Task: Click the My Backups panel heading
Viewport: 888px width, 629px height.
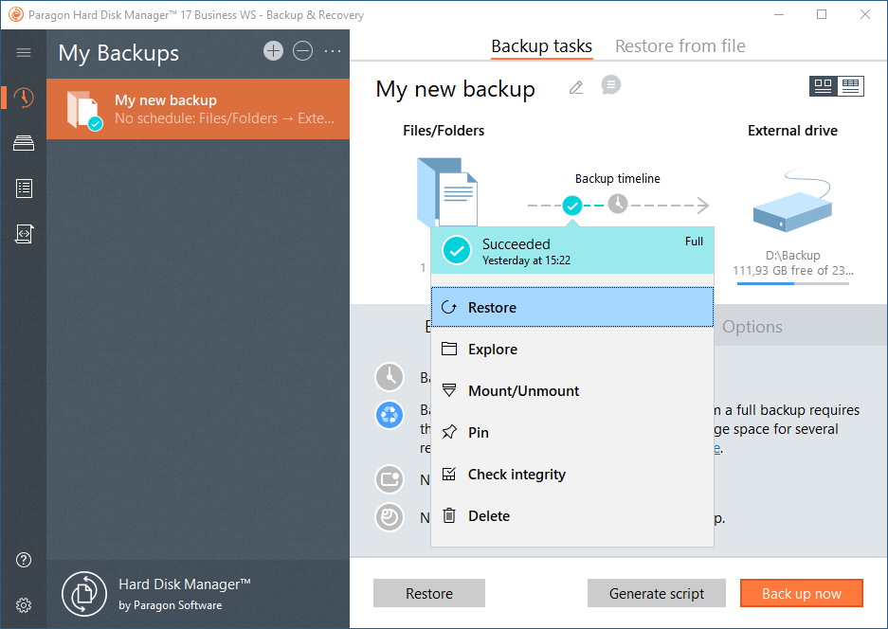Action: point(118,53)
